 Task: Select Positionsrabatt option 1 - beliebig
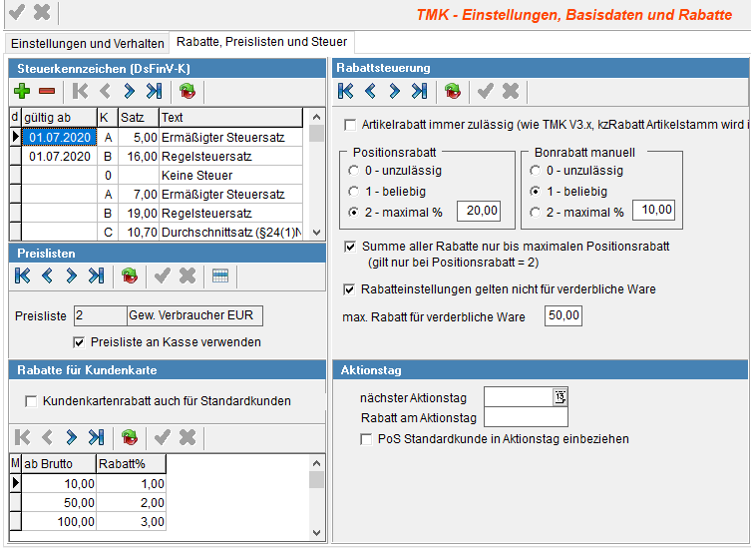tap(353, 191)
